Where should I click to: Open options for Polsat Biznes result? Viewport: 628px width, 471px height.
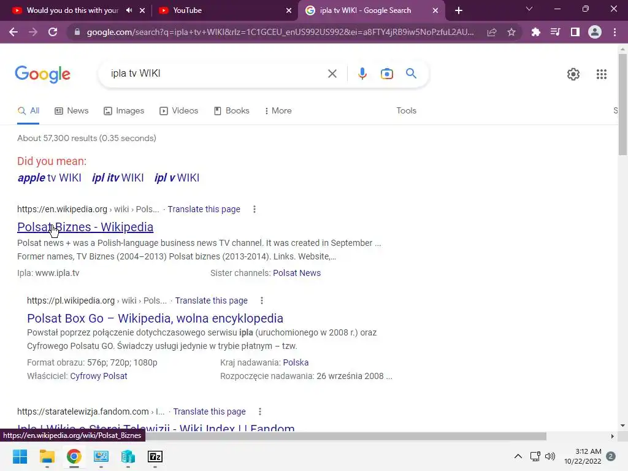255,209
